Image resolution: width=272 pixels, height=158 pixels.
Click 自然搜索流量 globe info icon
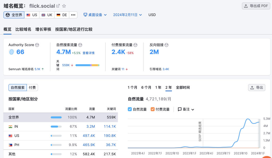pos(80,45)
